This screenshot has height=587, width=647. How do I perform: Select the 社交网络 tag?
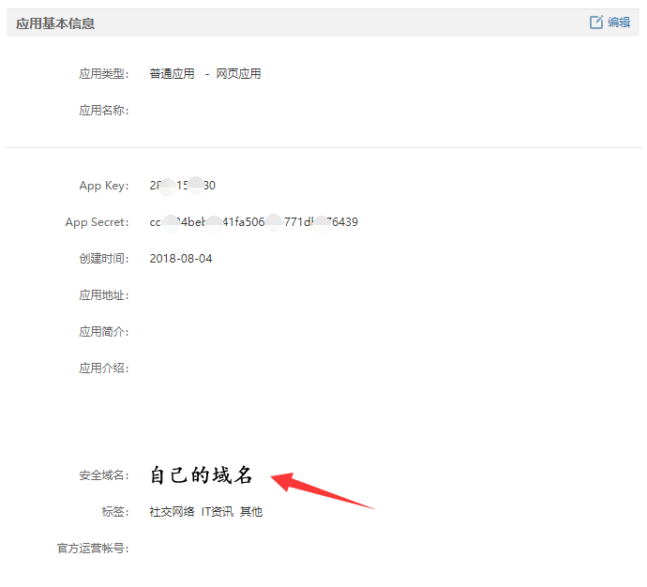pos(172,512)
